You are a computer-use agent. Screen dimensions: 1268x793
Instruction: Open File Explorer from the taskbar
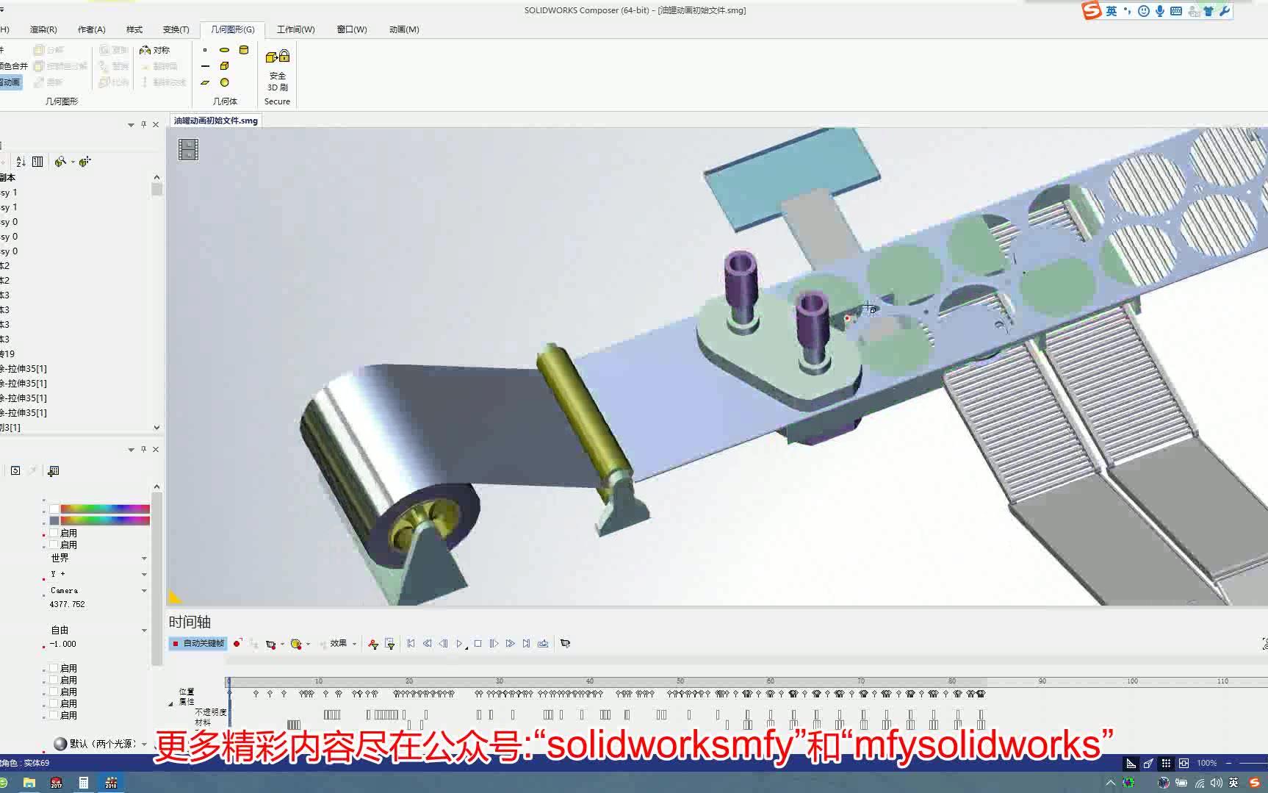point(29,783)
